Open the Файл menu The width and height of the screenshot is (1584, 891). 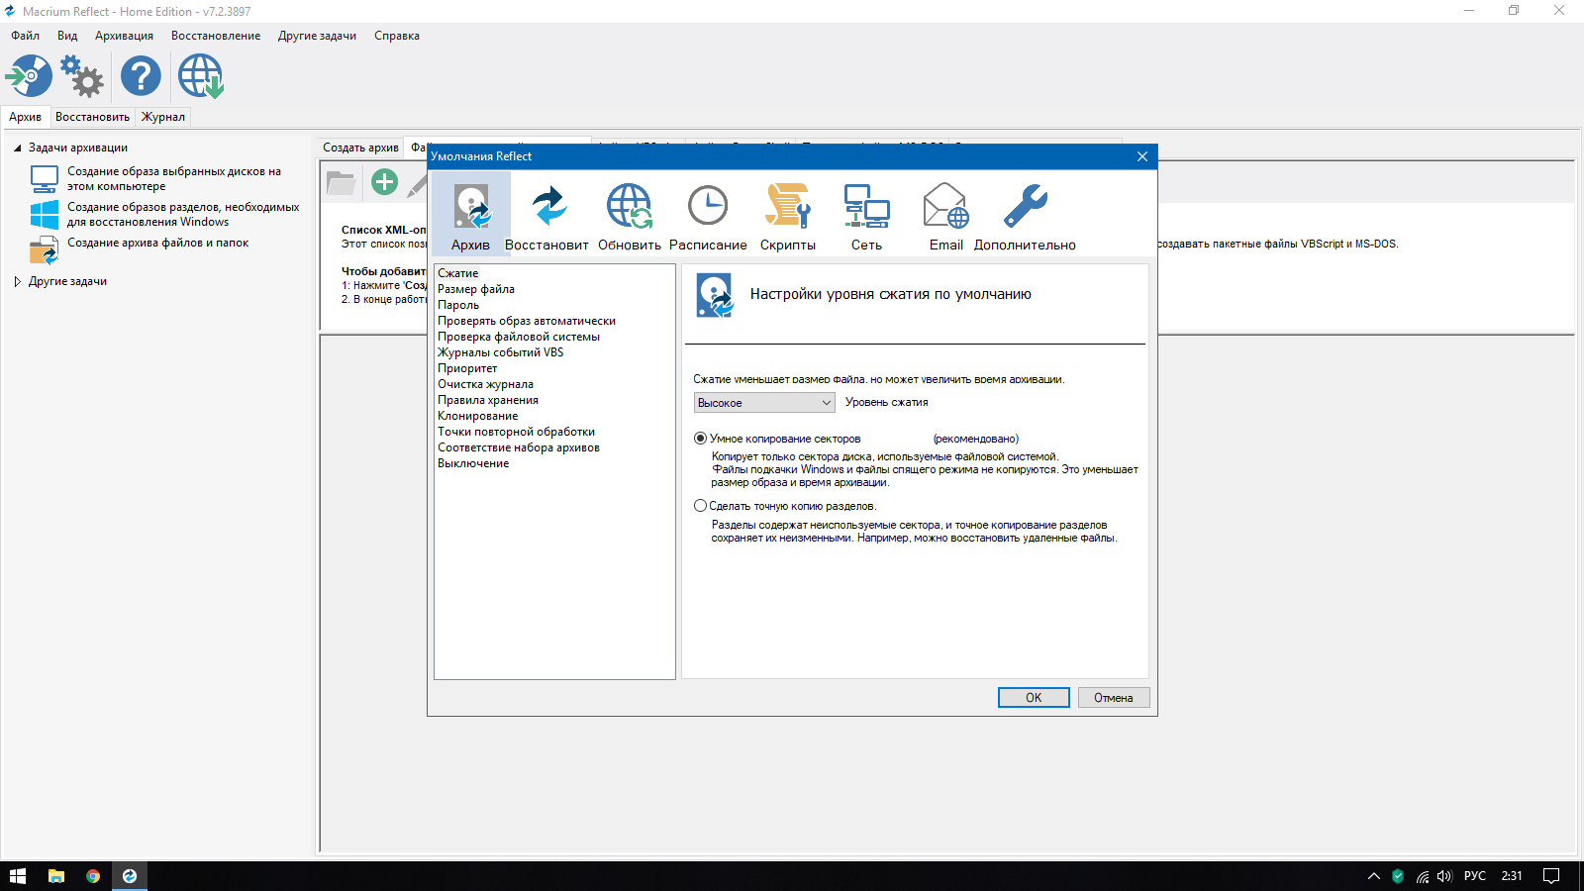(x=26, y=36)
